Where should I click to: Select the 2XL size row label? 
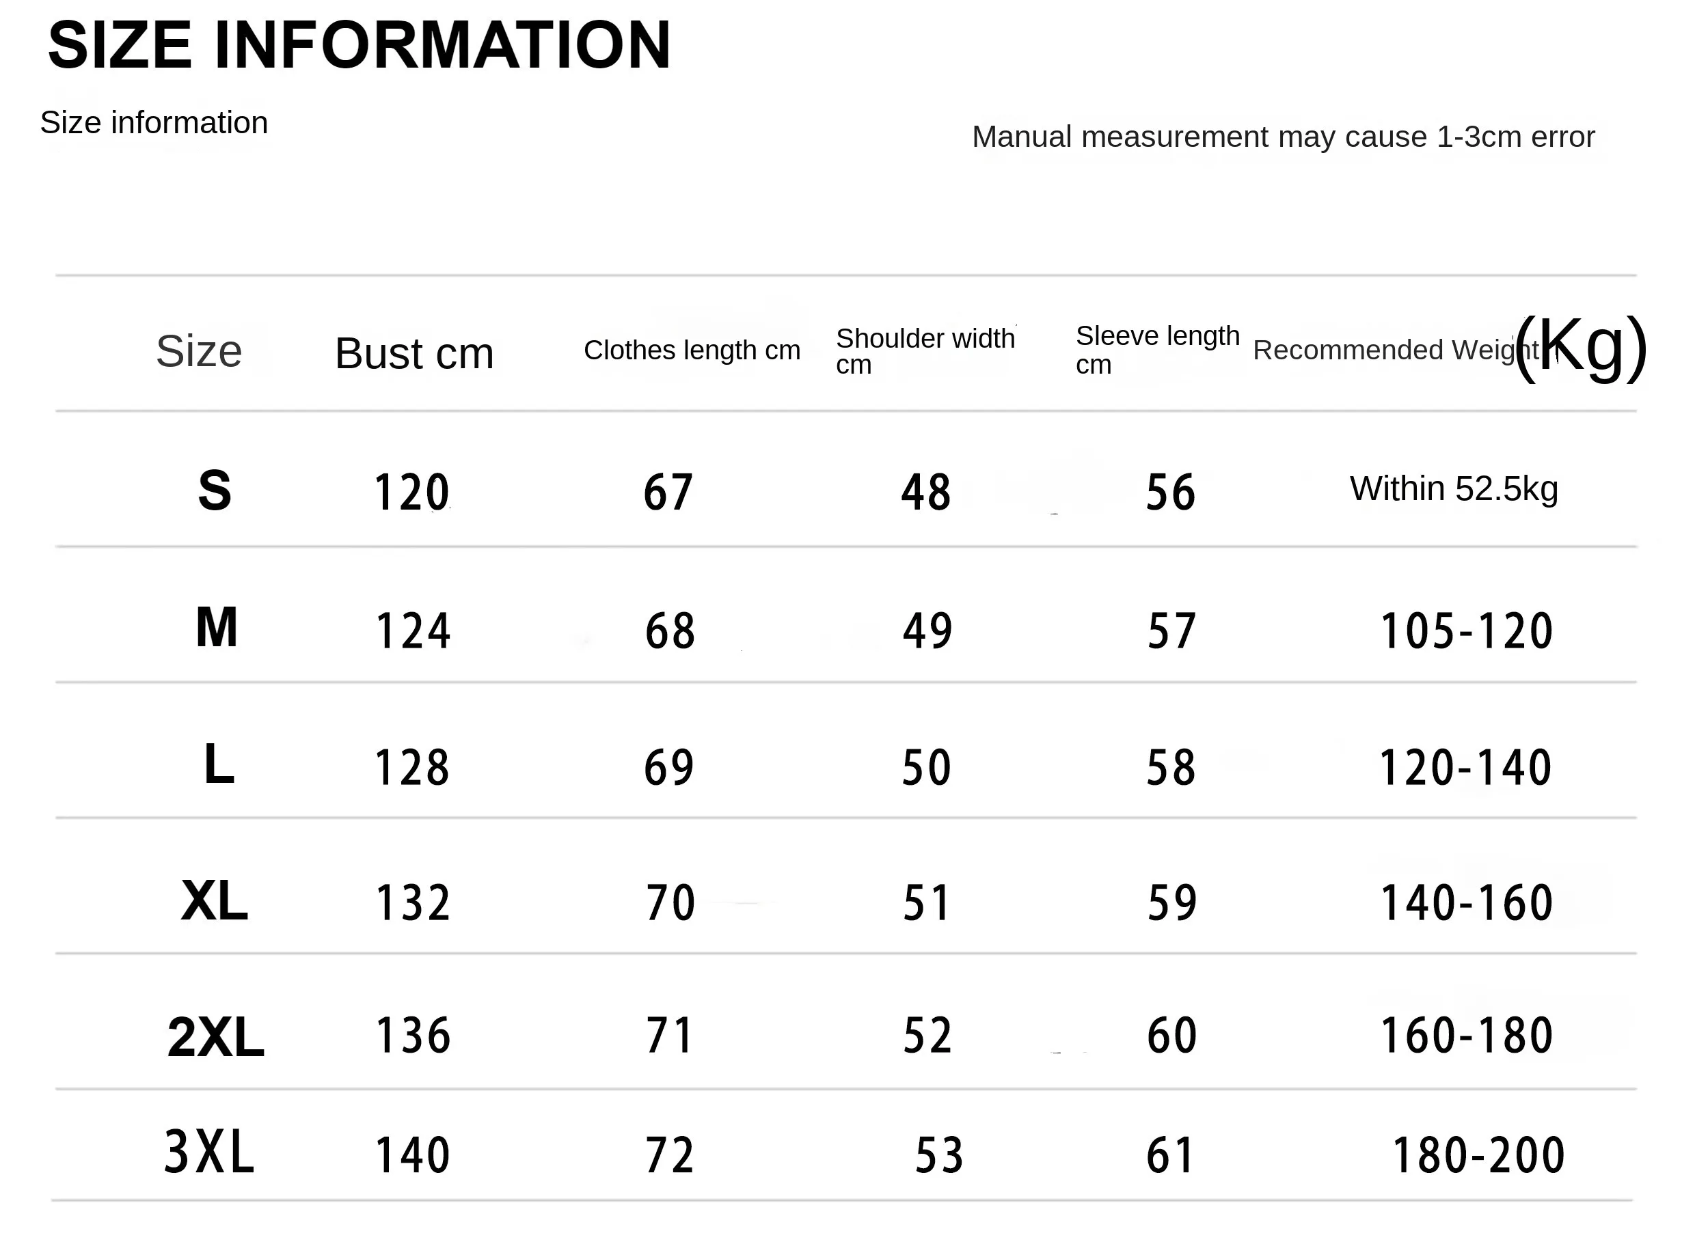[215, 1037]
